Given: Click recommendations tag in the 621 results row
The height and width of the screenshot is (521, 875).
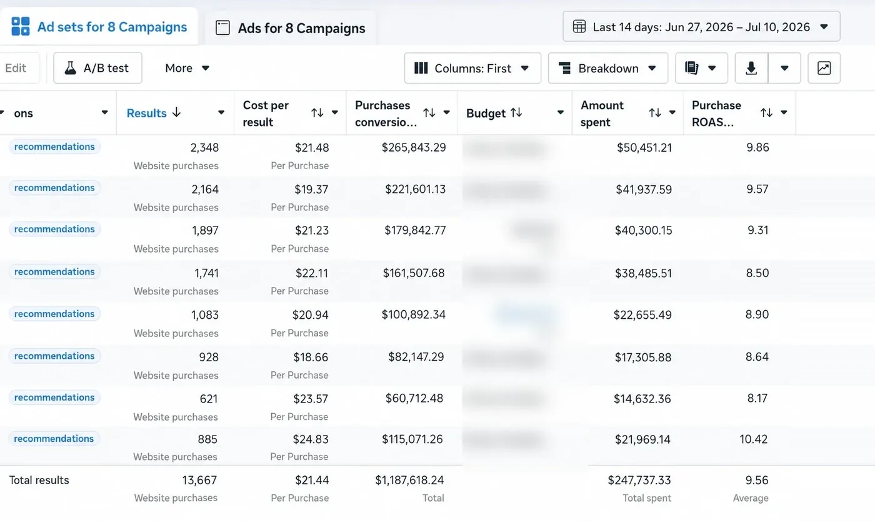Looking at the screenshot, I should (54, 397).
